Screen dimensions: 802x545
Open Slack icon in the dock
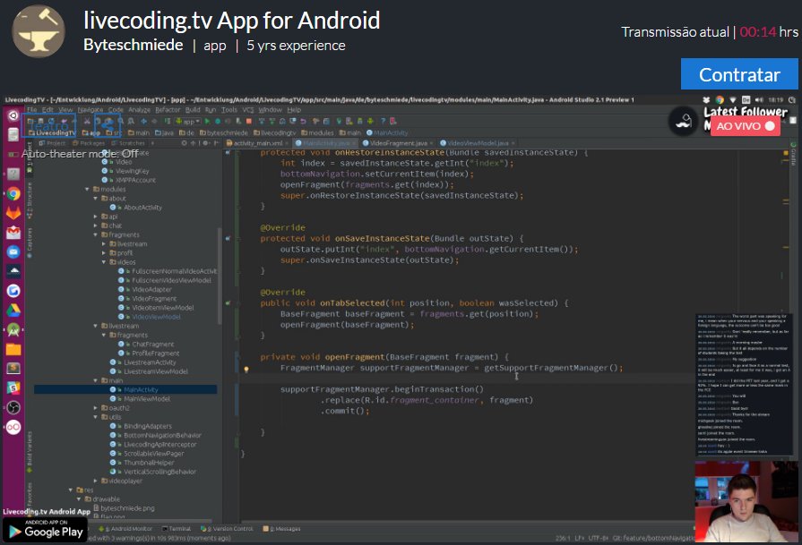click(x=13, y=387)
